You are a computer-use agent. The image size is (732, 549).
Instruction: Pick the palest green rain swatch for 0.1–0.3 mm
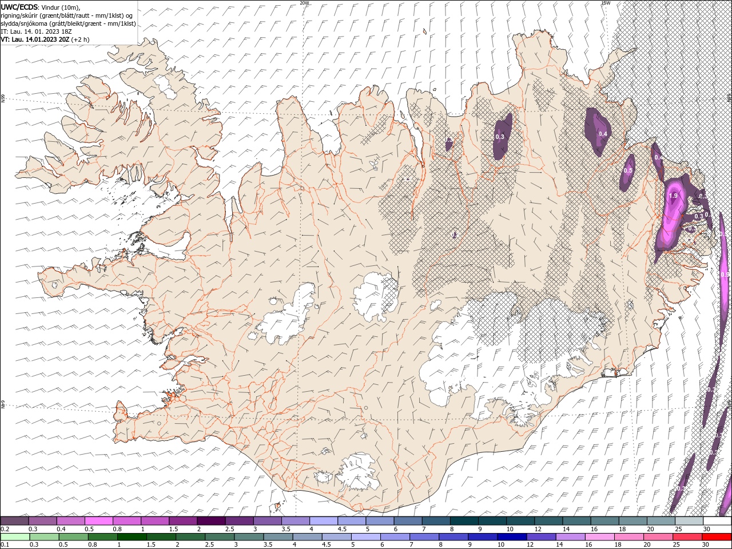(x=15, y=537)
